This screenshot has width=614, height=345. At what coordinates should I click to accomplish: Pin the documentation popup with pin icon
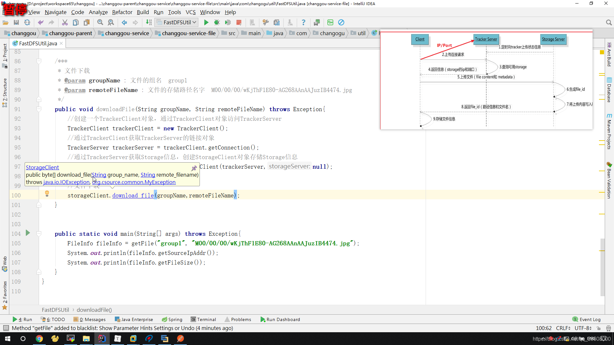click(194, 168)
